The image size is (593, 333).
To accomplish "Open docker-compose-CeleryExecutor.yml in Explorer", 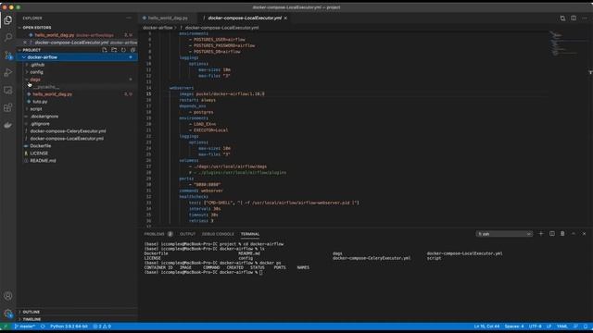I will pos(68,131).
